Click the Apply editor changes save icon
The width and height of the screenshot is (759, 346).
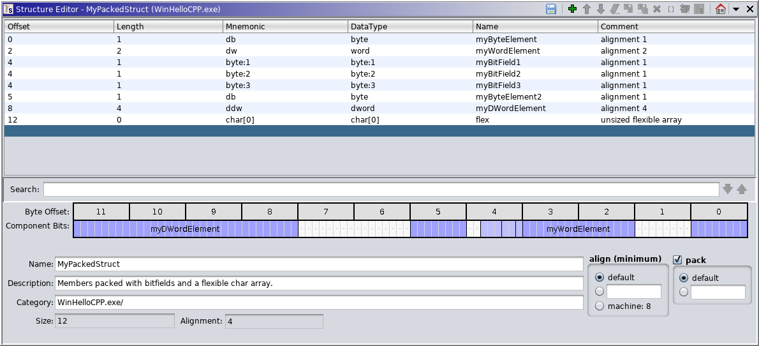point(551,9)
